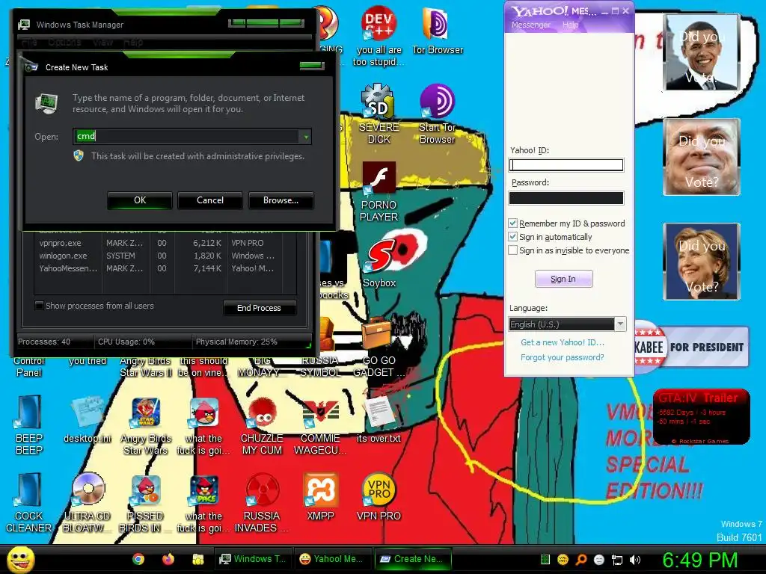Open Firefox from the taskbar

point(168,559)
